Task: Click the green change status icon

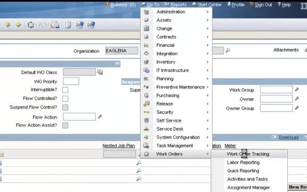Action: [30, 25]
